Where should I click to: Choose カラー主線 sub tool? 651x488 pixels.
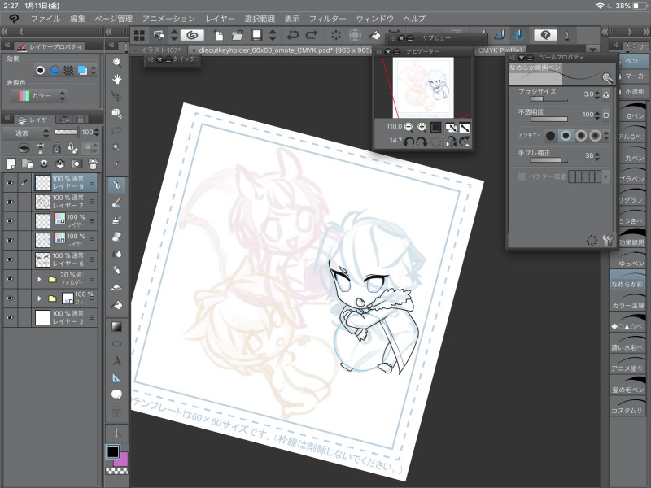point(627,302)
